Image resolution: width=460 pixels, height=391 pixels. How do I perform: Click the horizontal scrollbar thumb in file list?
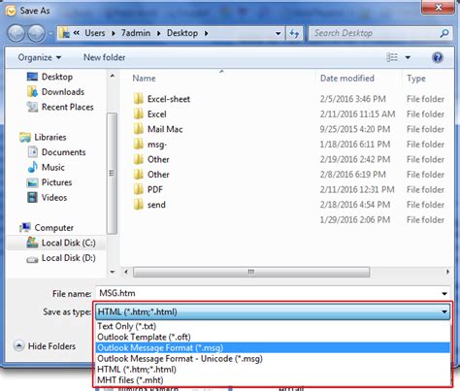click(x=251, y=272)
